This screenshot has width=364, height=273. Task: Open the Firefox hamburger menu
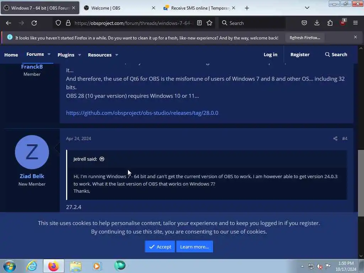[x=355, y=23]
